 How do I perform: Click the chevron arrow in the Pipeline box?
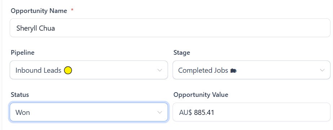tap(160, 70)
